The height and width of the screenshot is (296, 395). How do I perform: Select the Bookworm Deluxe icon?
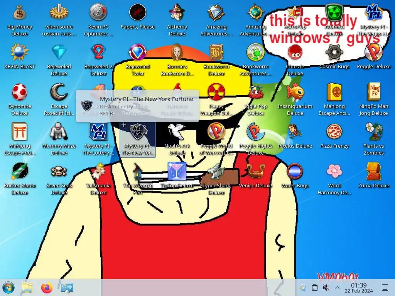(x=216, y=52)
